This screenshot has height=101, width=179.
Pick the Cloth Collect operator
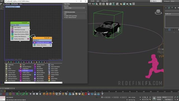(x=26, y=73)
